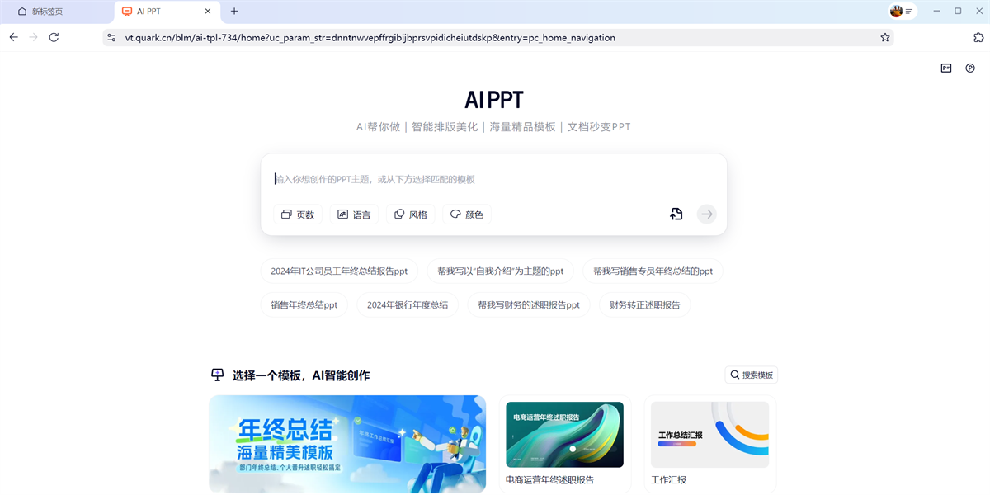Open the browser extensions puzzle icon
Screen dimensions: 990x495
pyautogui.click(x=978, y=37)
